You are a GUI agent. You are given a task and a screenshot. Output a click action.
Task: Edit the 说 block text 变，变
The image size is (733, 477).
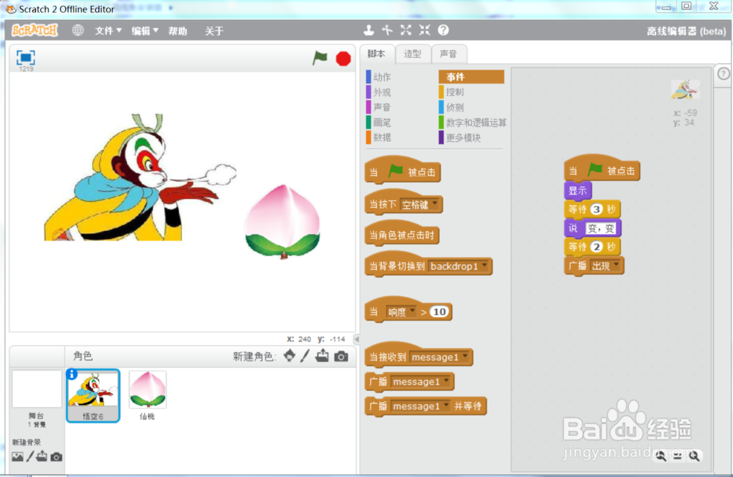[x=601, y=228]
